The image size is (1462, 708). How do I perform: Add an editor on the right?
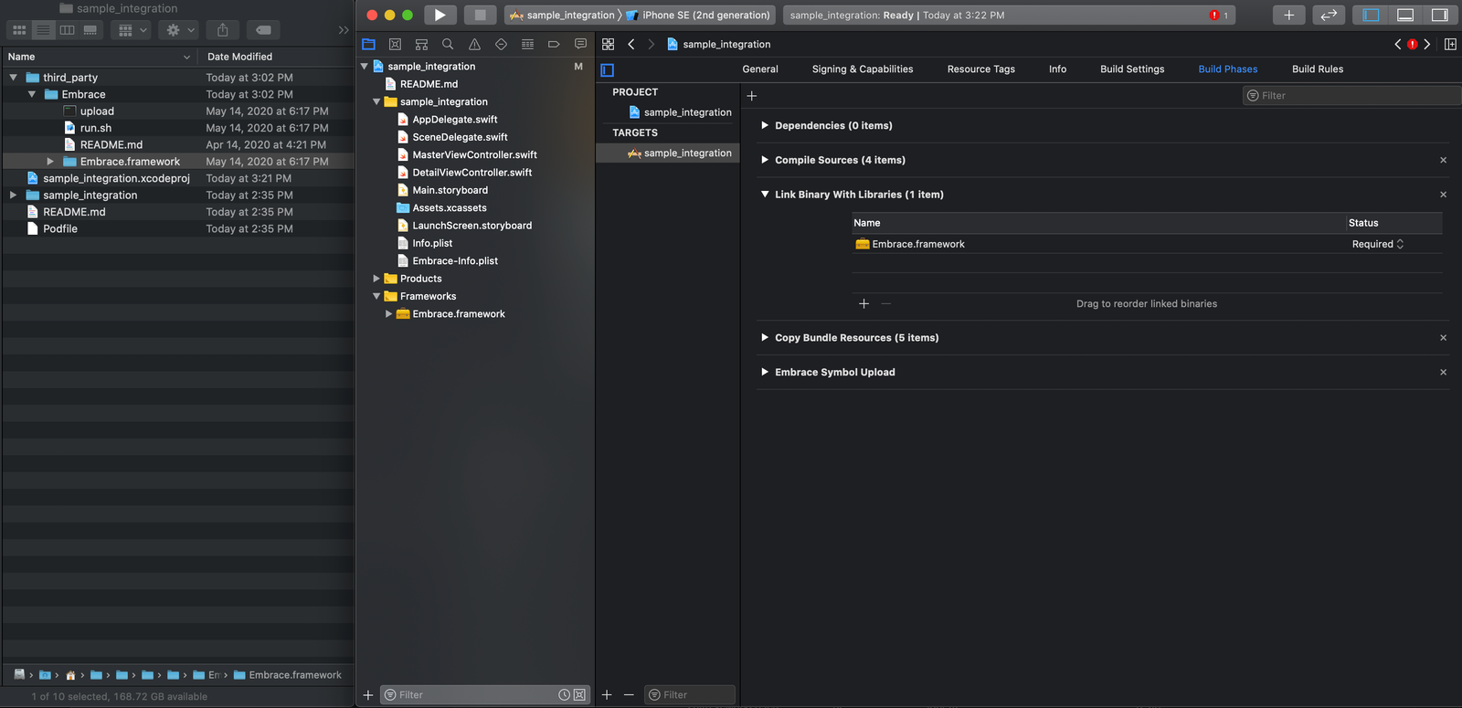tap(1450, 44)
